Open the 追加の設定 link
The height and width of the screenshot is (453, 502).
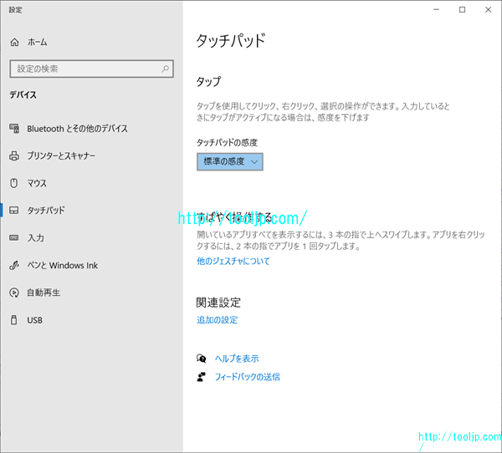click(217, 319)
